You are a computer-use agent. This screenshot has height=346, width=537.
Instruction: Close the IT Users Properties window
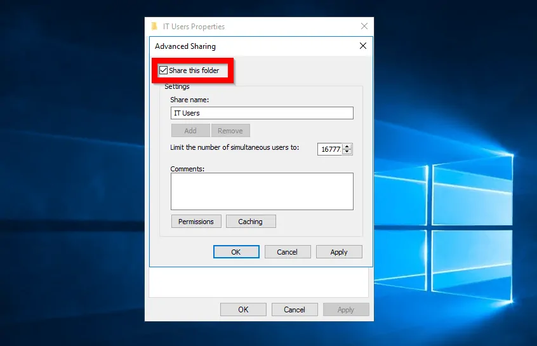pos(364,26)
